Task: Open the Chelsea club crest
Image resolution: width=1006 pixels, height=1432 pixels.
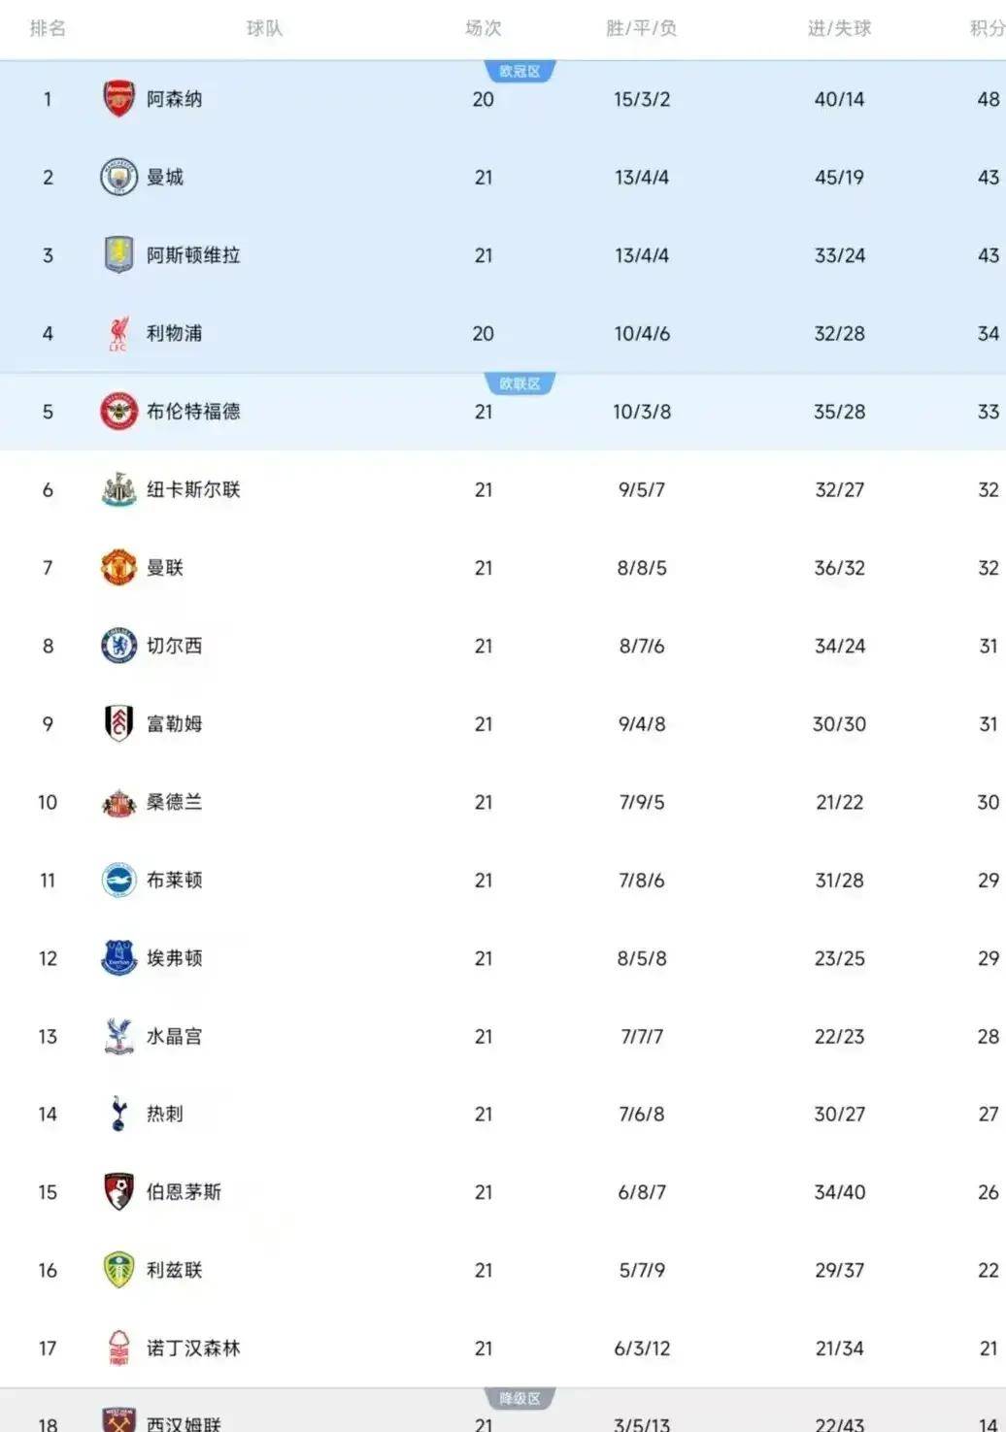Action: point(118,647)
